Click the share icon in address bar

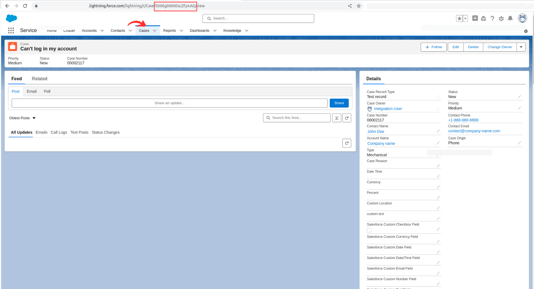click(x=350, y=6)
